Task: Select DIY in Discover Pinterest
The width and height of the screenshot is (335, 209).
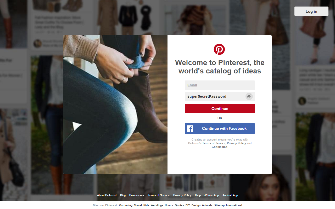Action: click(x=188, y=205)
